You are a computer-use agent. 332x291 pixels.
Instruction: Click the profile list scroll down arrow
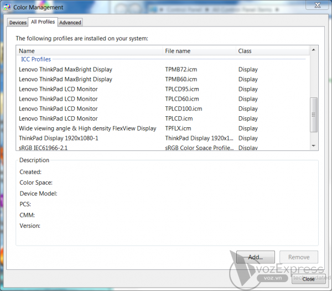coord(314,145)
